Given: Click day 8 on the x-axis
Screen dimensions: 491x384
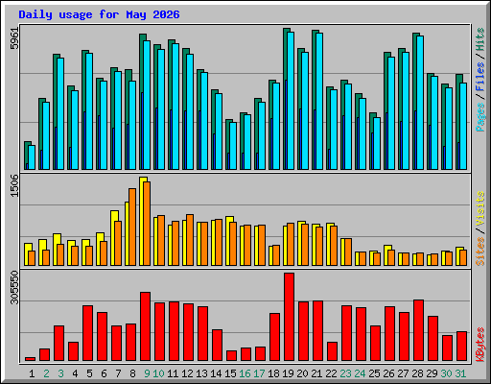Looking at the screenshot, I should click(132, 373).
